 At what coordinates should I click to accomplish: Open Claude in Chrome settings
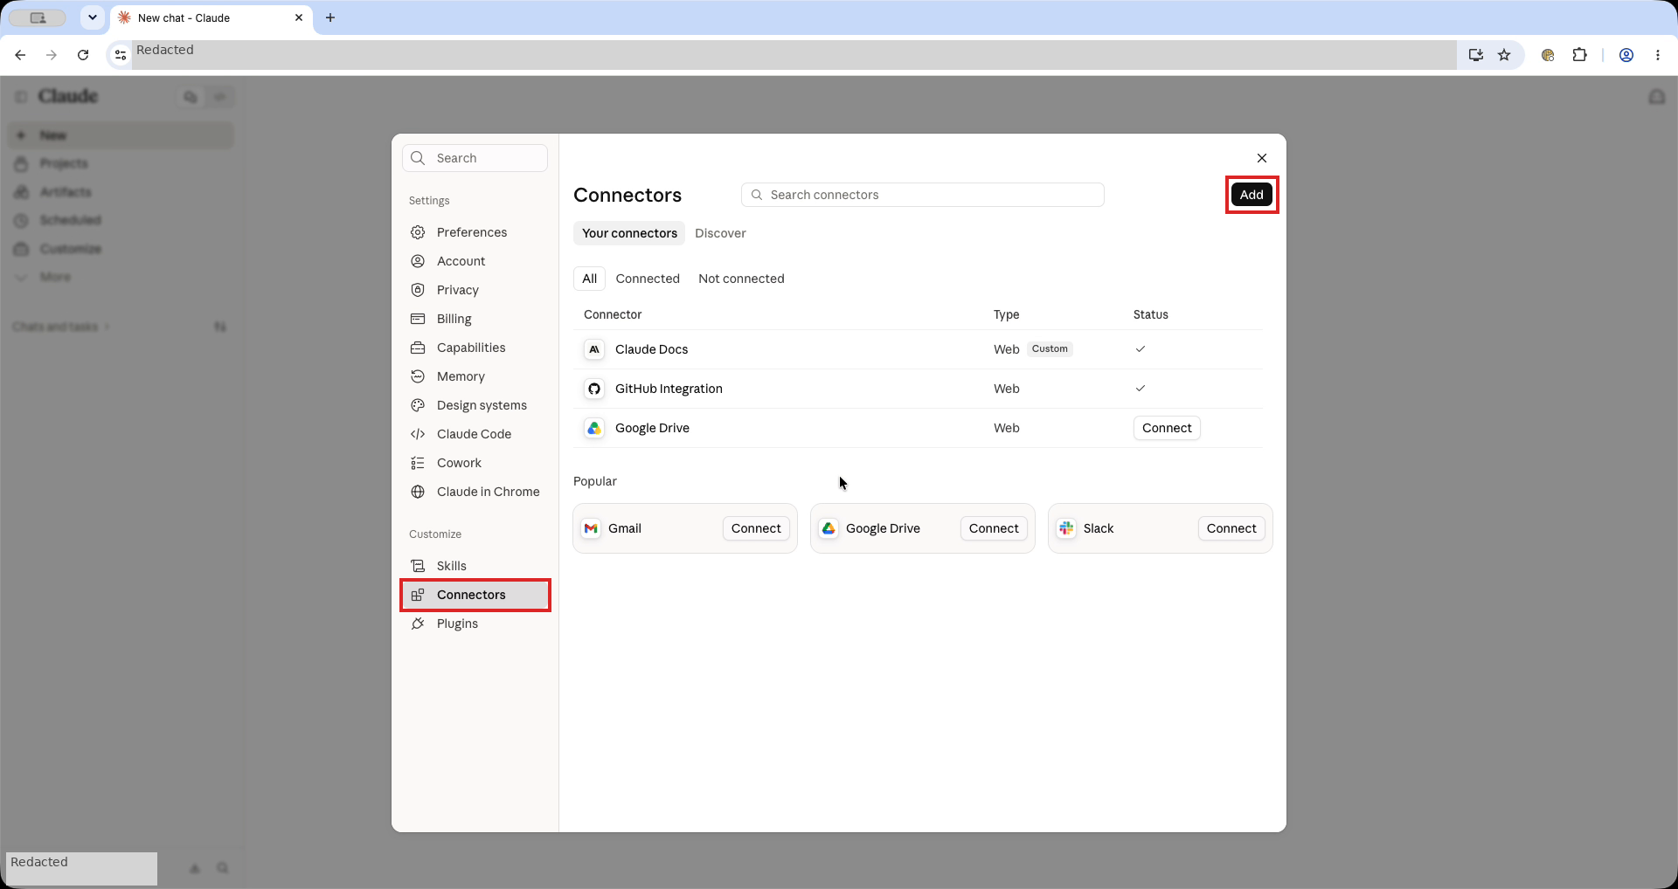(x=475, y=492)
